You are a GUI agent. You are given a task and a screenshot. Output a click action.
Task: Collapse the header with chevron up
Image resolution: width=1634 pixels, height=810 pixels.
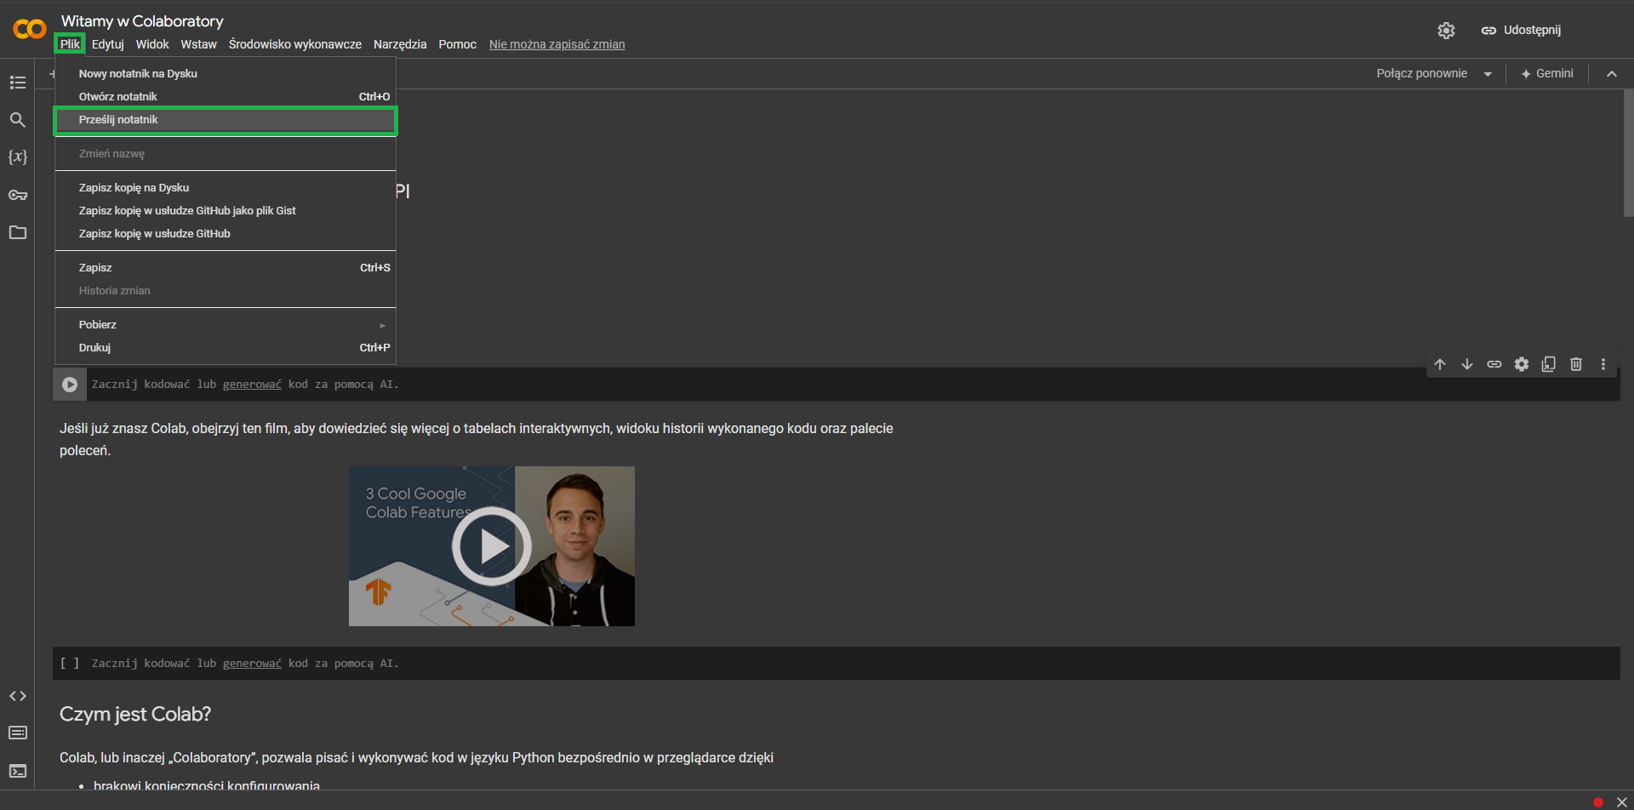pyautogui.click(x=1611, y=74)
